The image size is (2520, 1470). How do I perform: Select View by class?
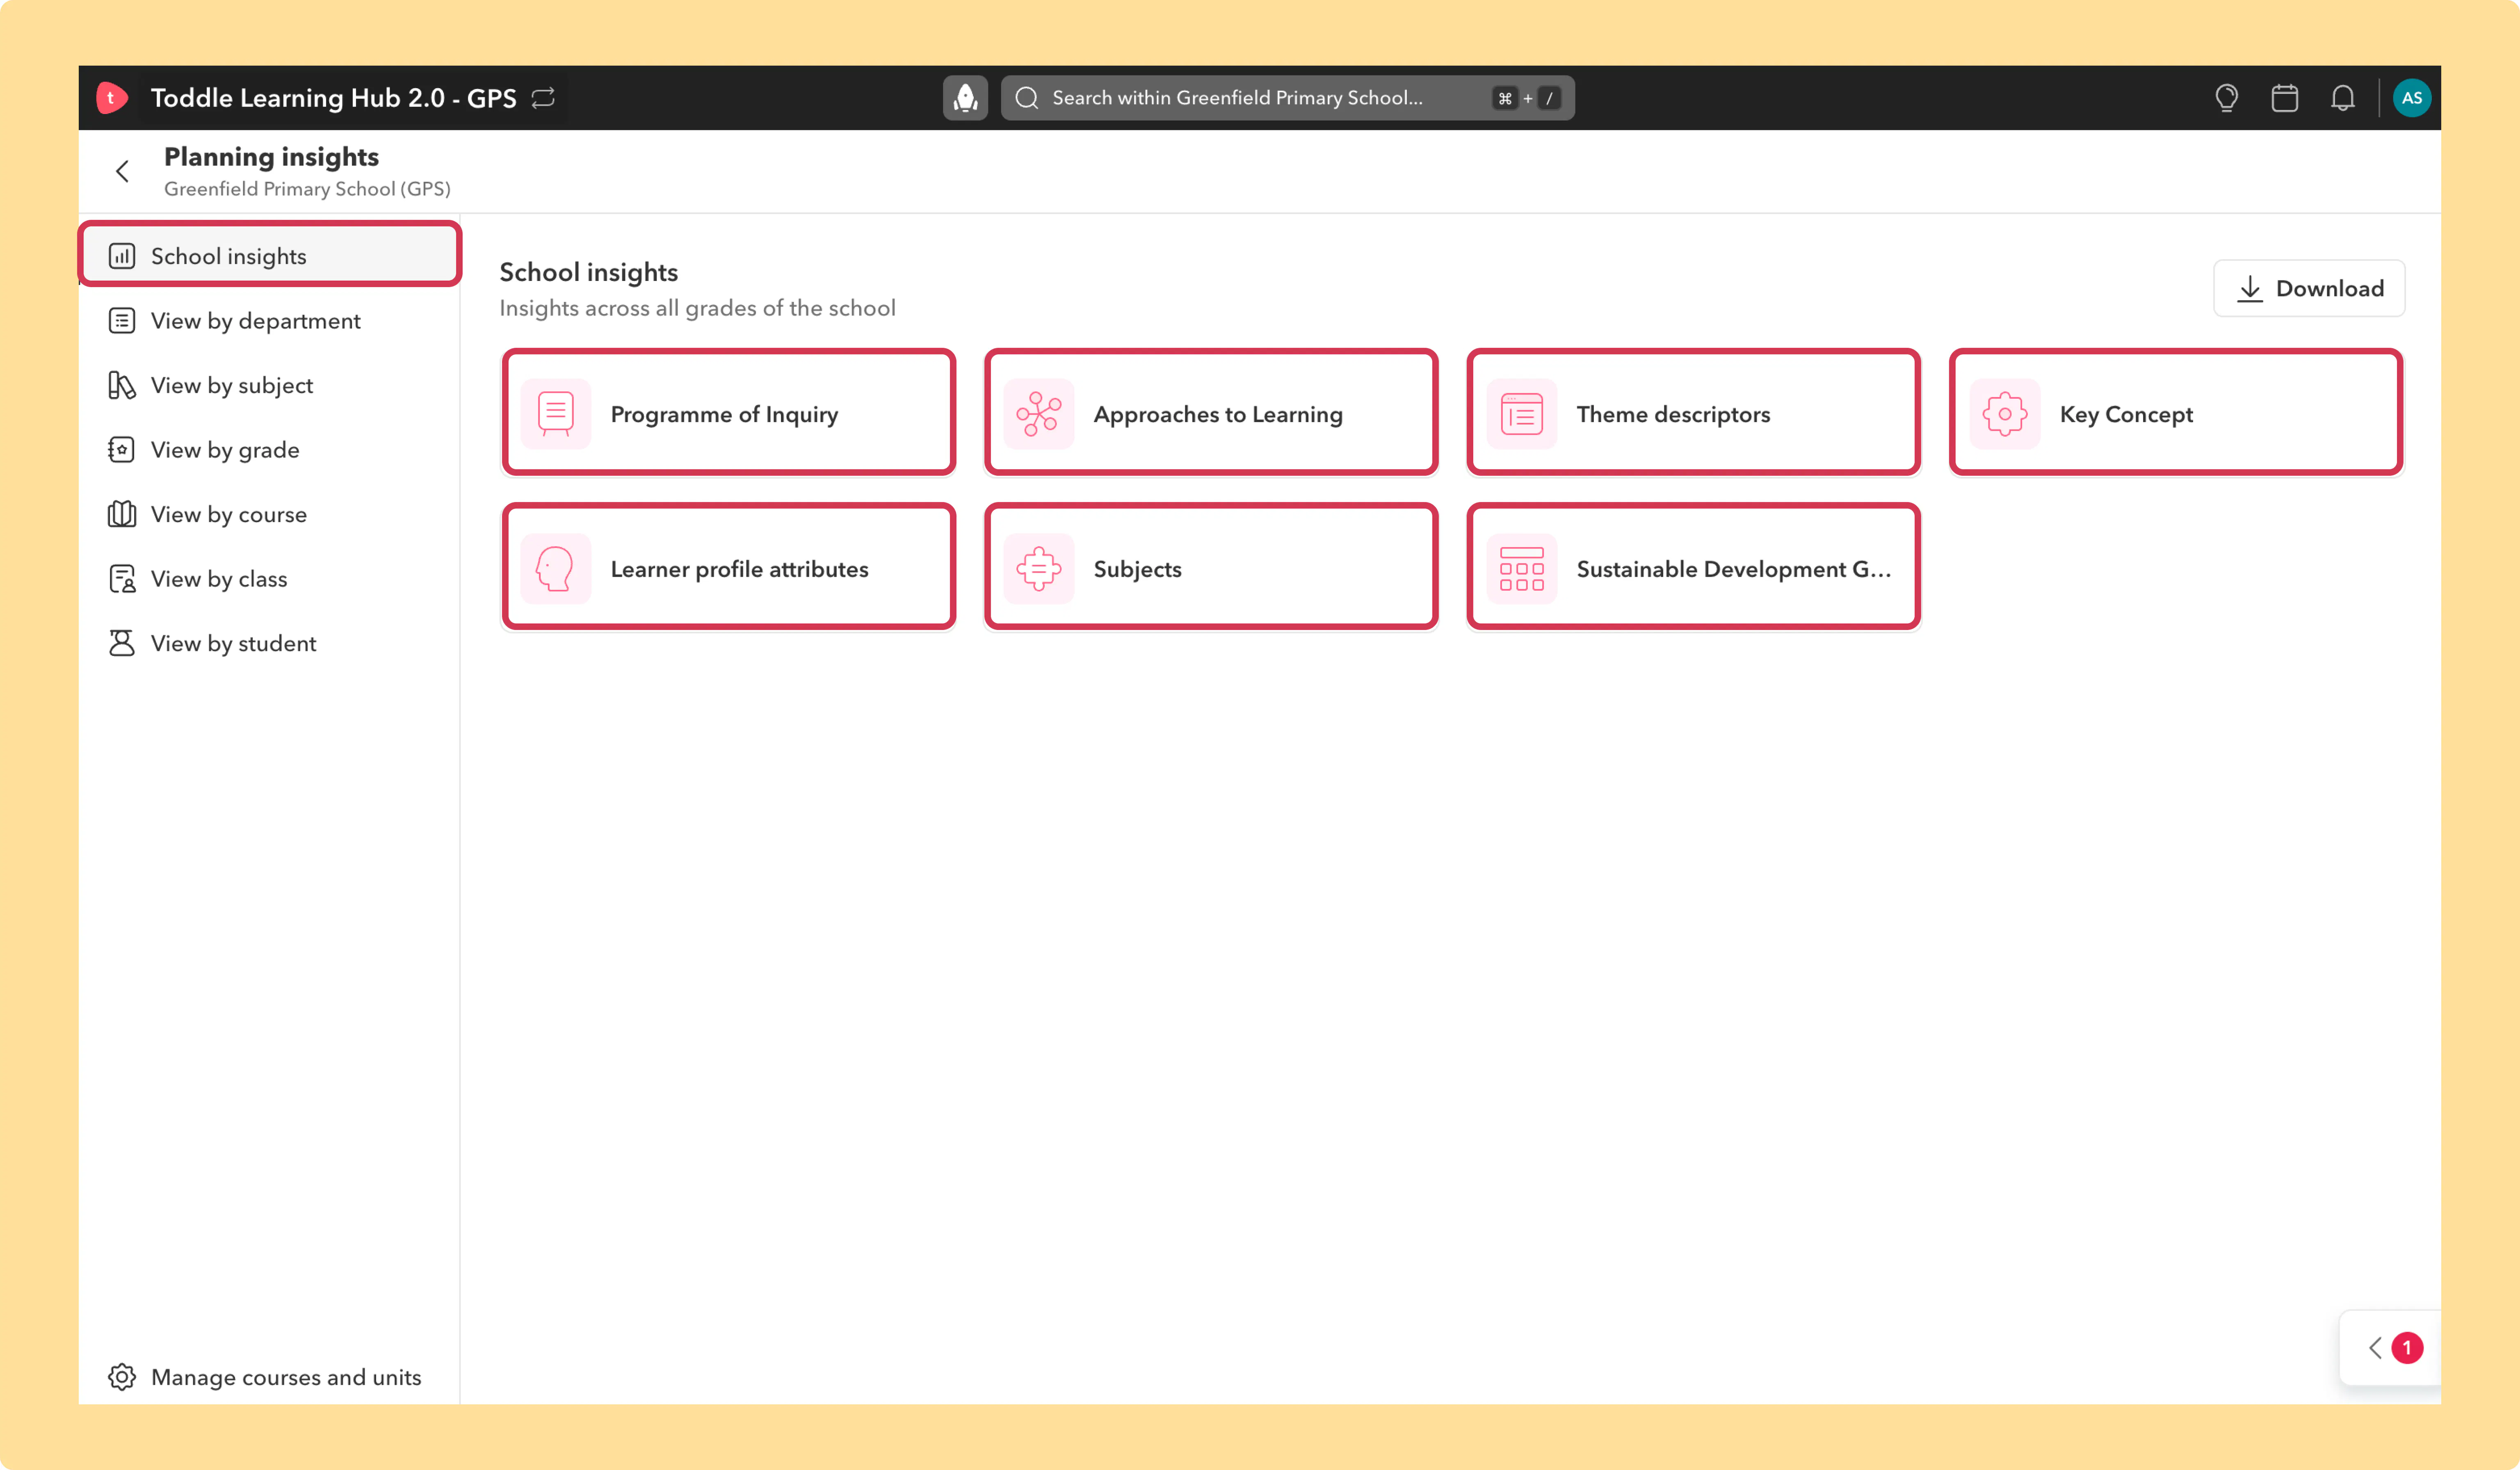click(x=270, y=579)
